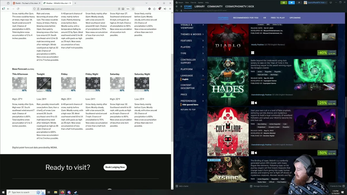The height and width of the screenshot is (195, 347).
Task: Open Firefox list all tabs chevron
Action: (x=147, y=3)
